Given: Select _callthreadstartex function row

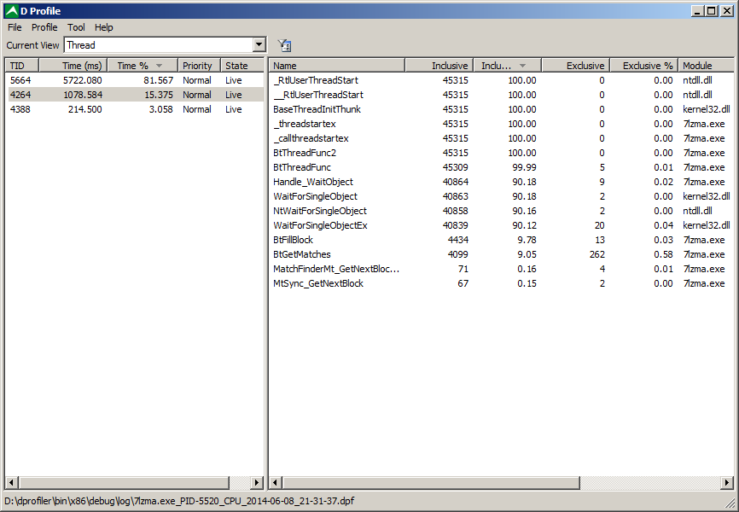Looking at the screenshot, I should [x=502, y=138].
